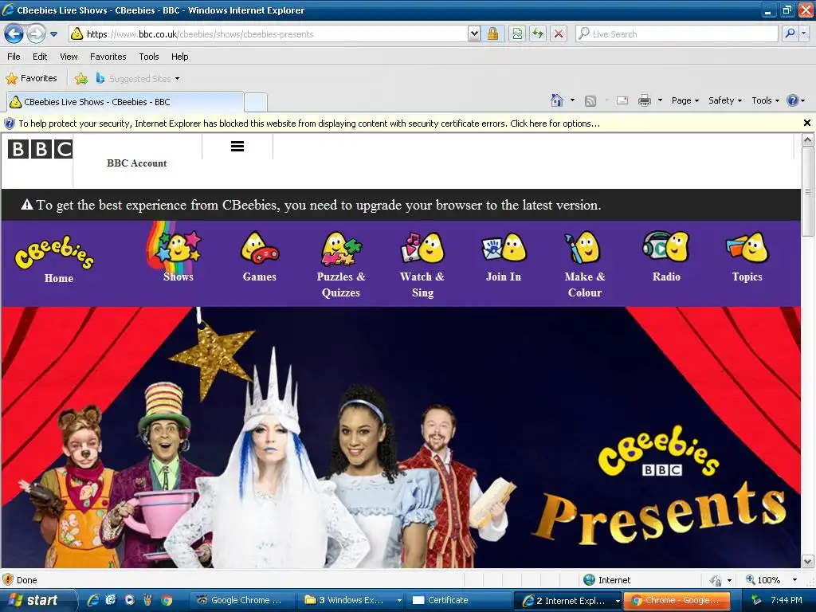The image size is (816, 612).
Task: Expand the Print options dropdown arrow
Action: (x=660, y=100)
